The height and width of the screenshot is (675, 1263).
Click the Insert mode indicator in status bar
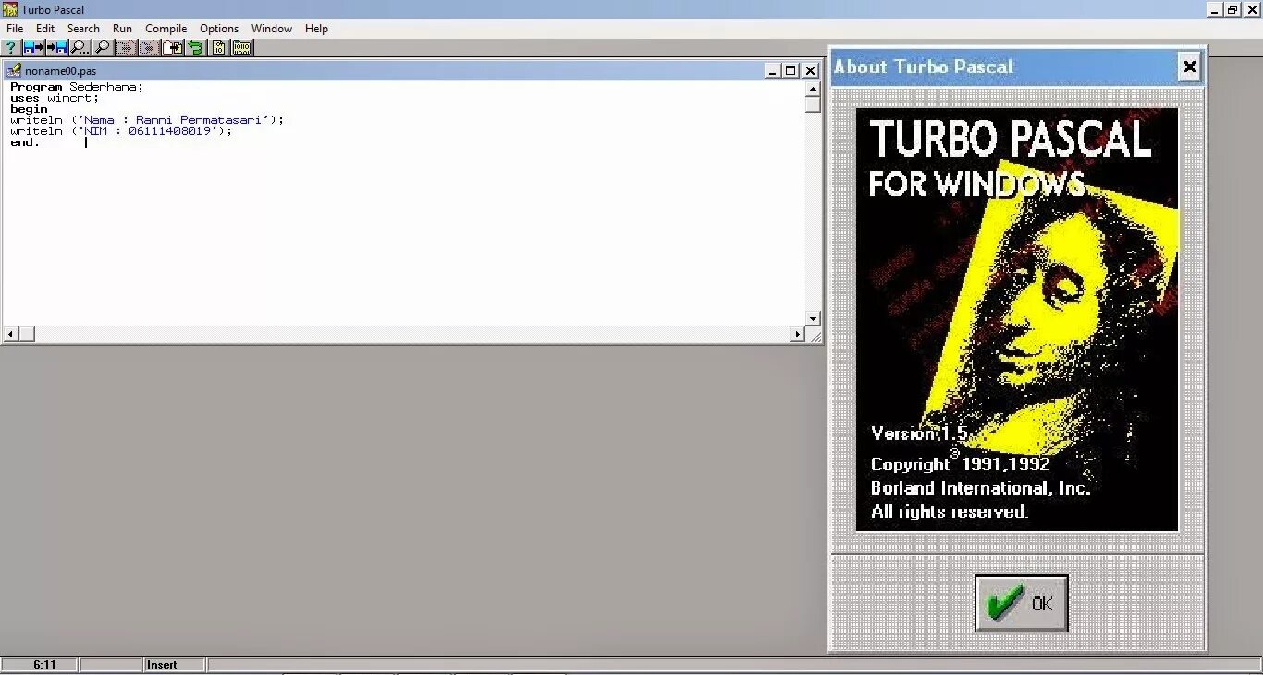(162, 665)
